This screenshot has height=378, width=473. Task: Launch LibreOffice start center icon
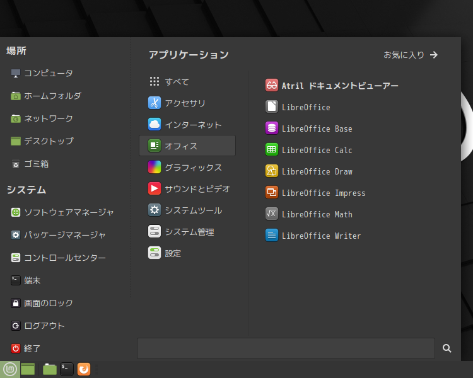tap(271, 106)
